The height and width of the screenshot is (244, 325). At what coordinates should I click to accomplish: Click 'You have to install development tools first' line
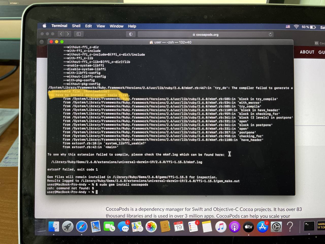[89, 95]
